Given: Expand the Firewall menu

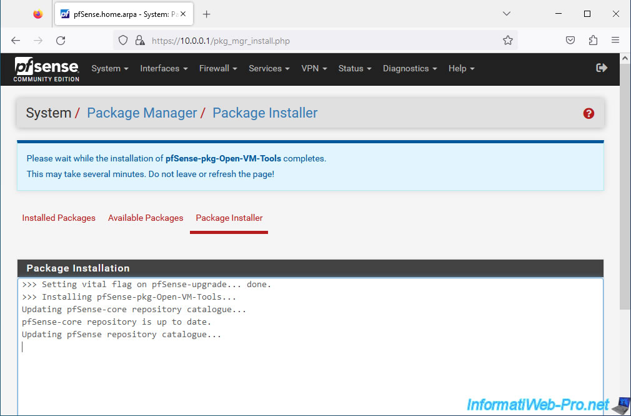Looking at the screenshot, I should 218,69.
